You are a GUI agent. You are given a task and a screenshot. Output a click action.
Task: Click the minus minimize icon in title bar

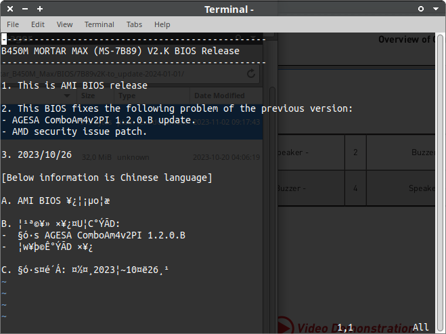tap(24, 9)
